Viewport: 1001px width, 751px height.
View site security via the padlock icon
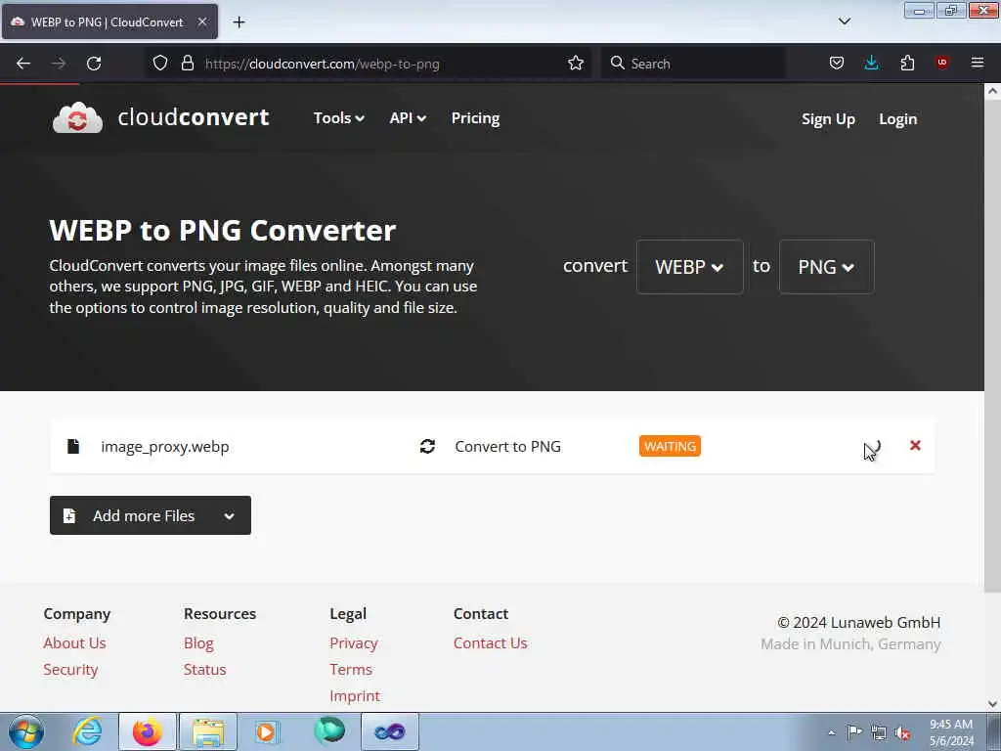click(187, 63)
